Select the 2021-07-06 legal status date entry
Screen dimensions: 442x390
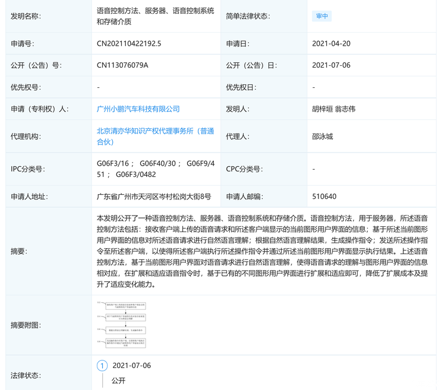point(132,366)
